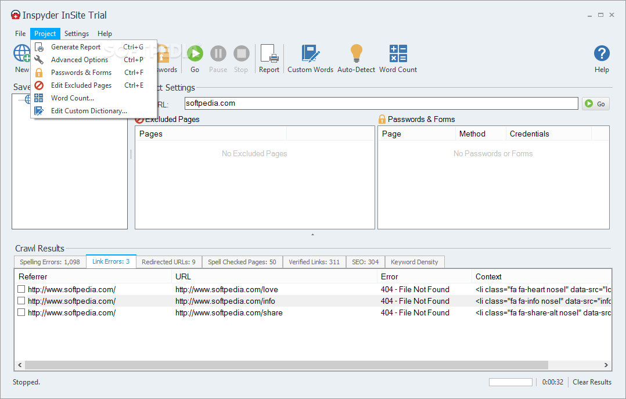Click the Stopped. status text
The width and height of the screenshot is (626, 399).
coord(26,382)
